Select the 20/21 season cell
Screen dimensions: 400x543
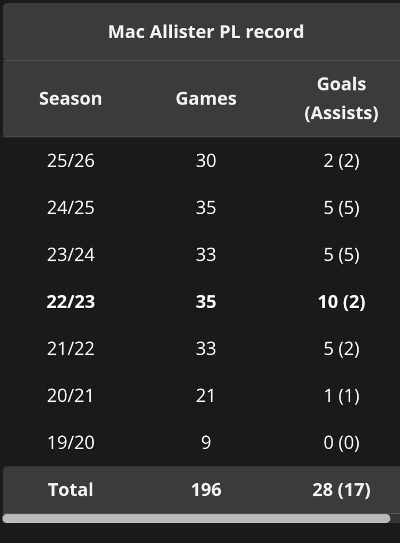(x=71, y=396)
